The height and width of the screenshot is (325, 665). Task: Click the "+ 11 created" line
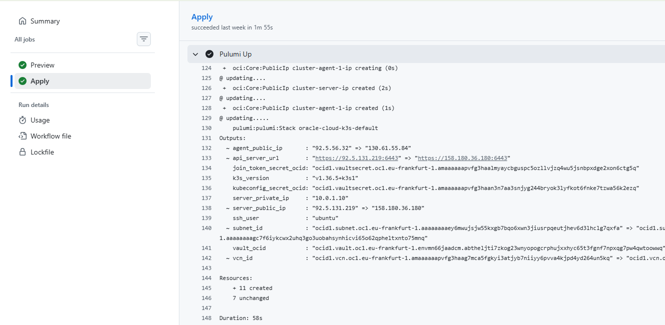click(x=252, y=288)
